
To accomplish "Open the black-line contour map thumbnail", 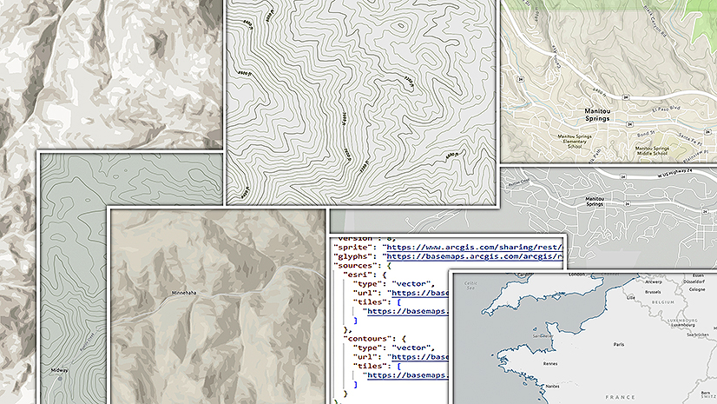I will [x=361, y=102].
